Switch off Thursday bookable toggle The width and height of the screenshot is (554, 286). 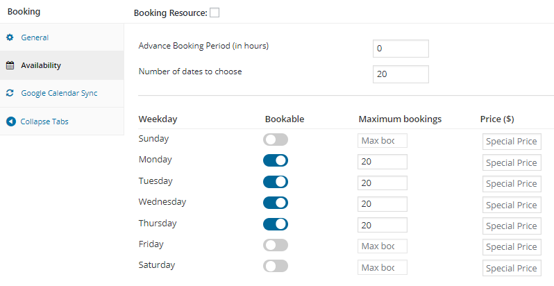(275, 224)
